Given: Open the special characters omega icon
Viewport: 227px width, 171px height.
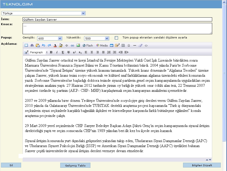Looking at the screenshot, I should pos(129,46).
